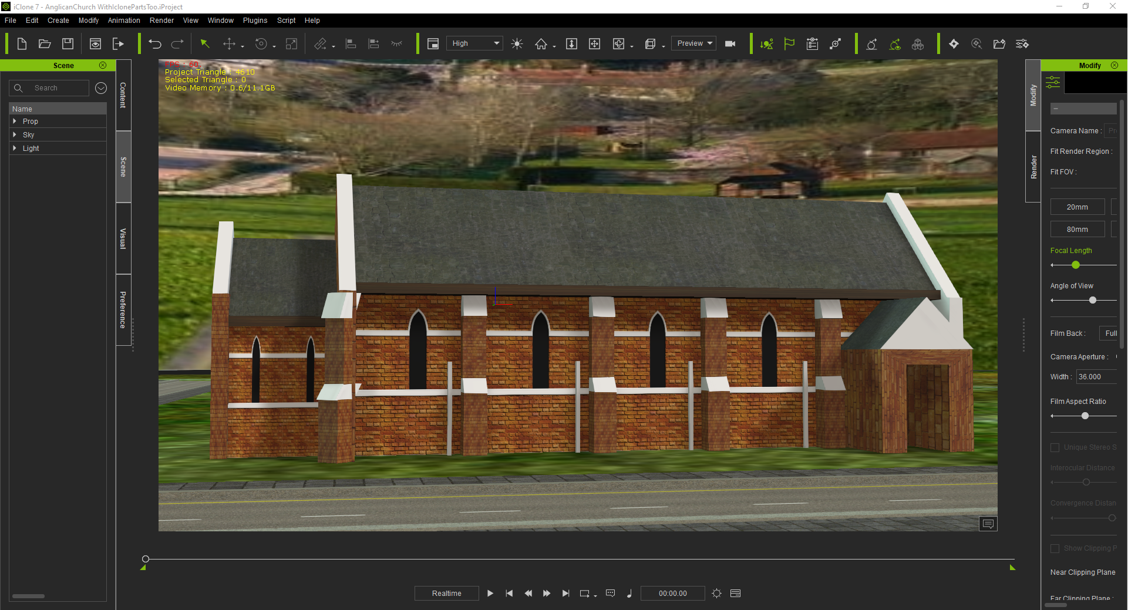The height and width of the screenshot is (610, 1128).
Task: Adjust the Film Aspect Ratio slider
Action: click(1085, 416)
